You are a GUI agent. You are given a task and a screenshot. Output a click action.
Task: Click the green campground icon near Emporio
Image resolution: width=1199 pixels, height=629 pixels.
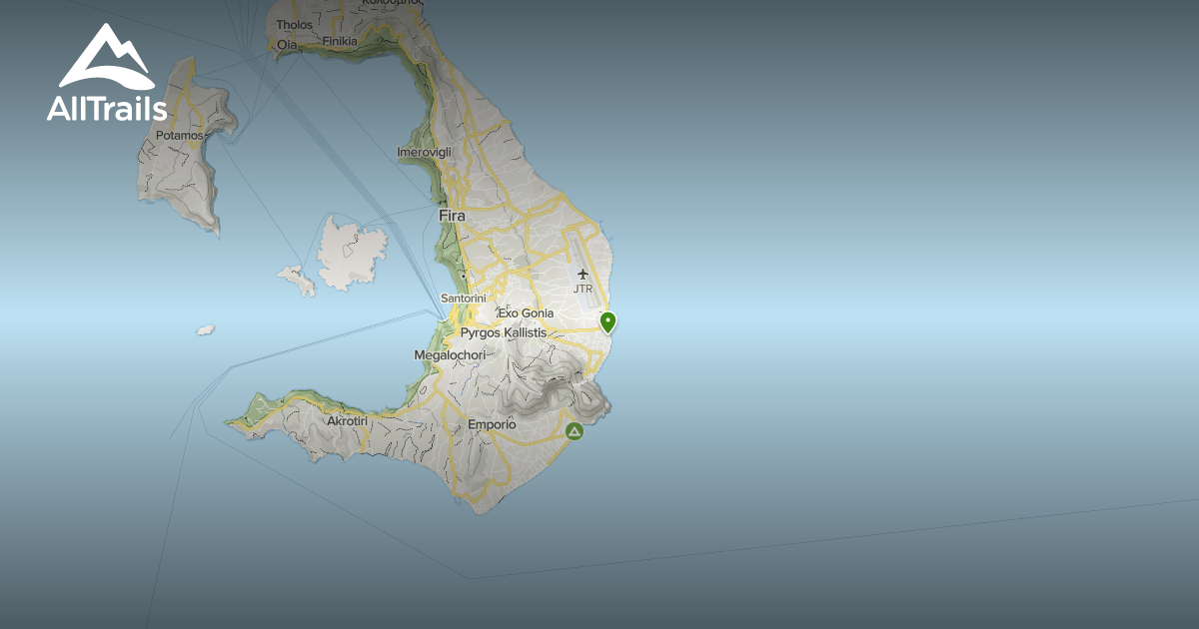tap(573, 432)
